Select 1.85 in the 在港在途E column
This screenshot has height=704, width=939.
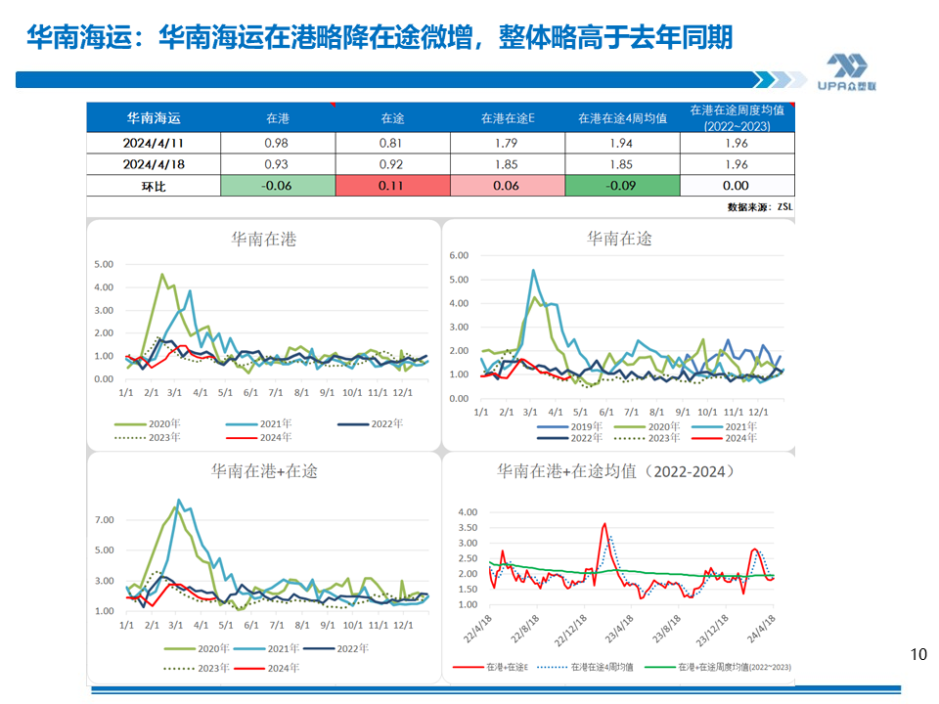tap(507, 164)
